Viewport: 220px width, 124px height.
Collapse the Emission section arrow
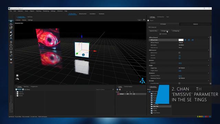click(209, 60)
